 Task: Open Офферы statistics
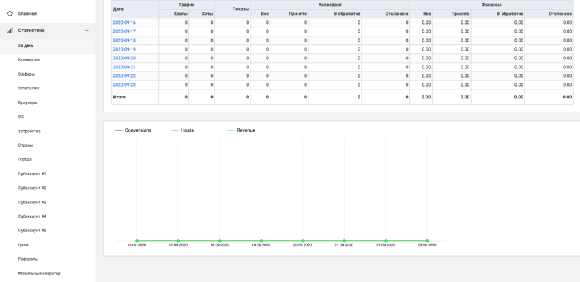tap(27, 74)
